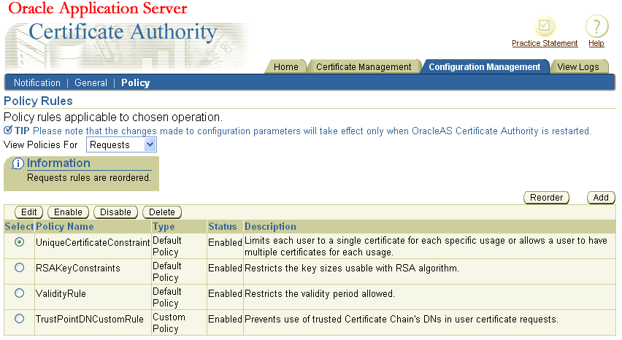Click the Enable button
622x340 pixels.
(x=68, y=212)
